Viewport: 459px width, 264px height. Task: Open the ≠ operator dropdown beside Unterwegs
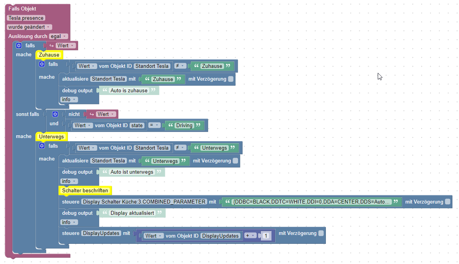[x=180, y=148]
